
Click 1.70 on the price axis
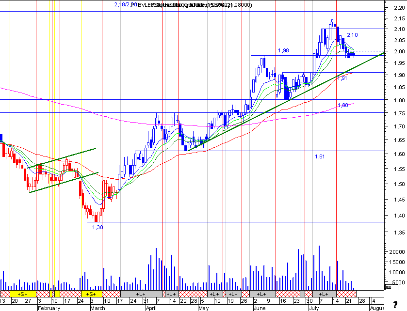click(399, 126)
